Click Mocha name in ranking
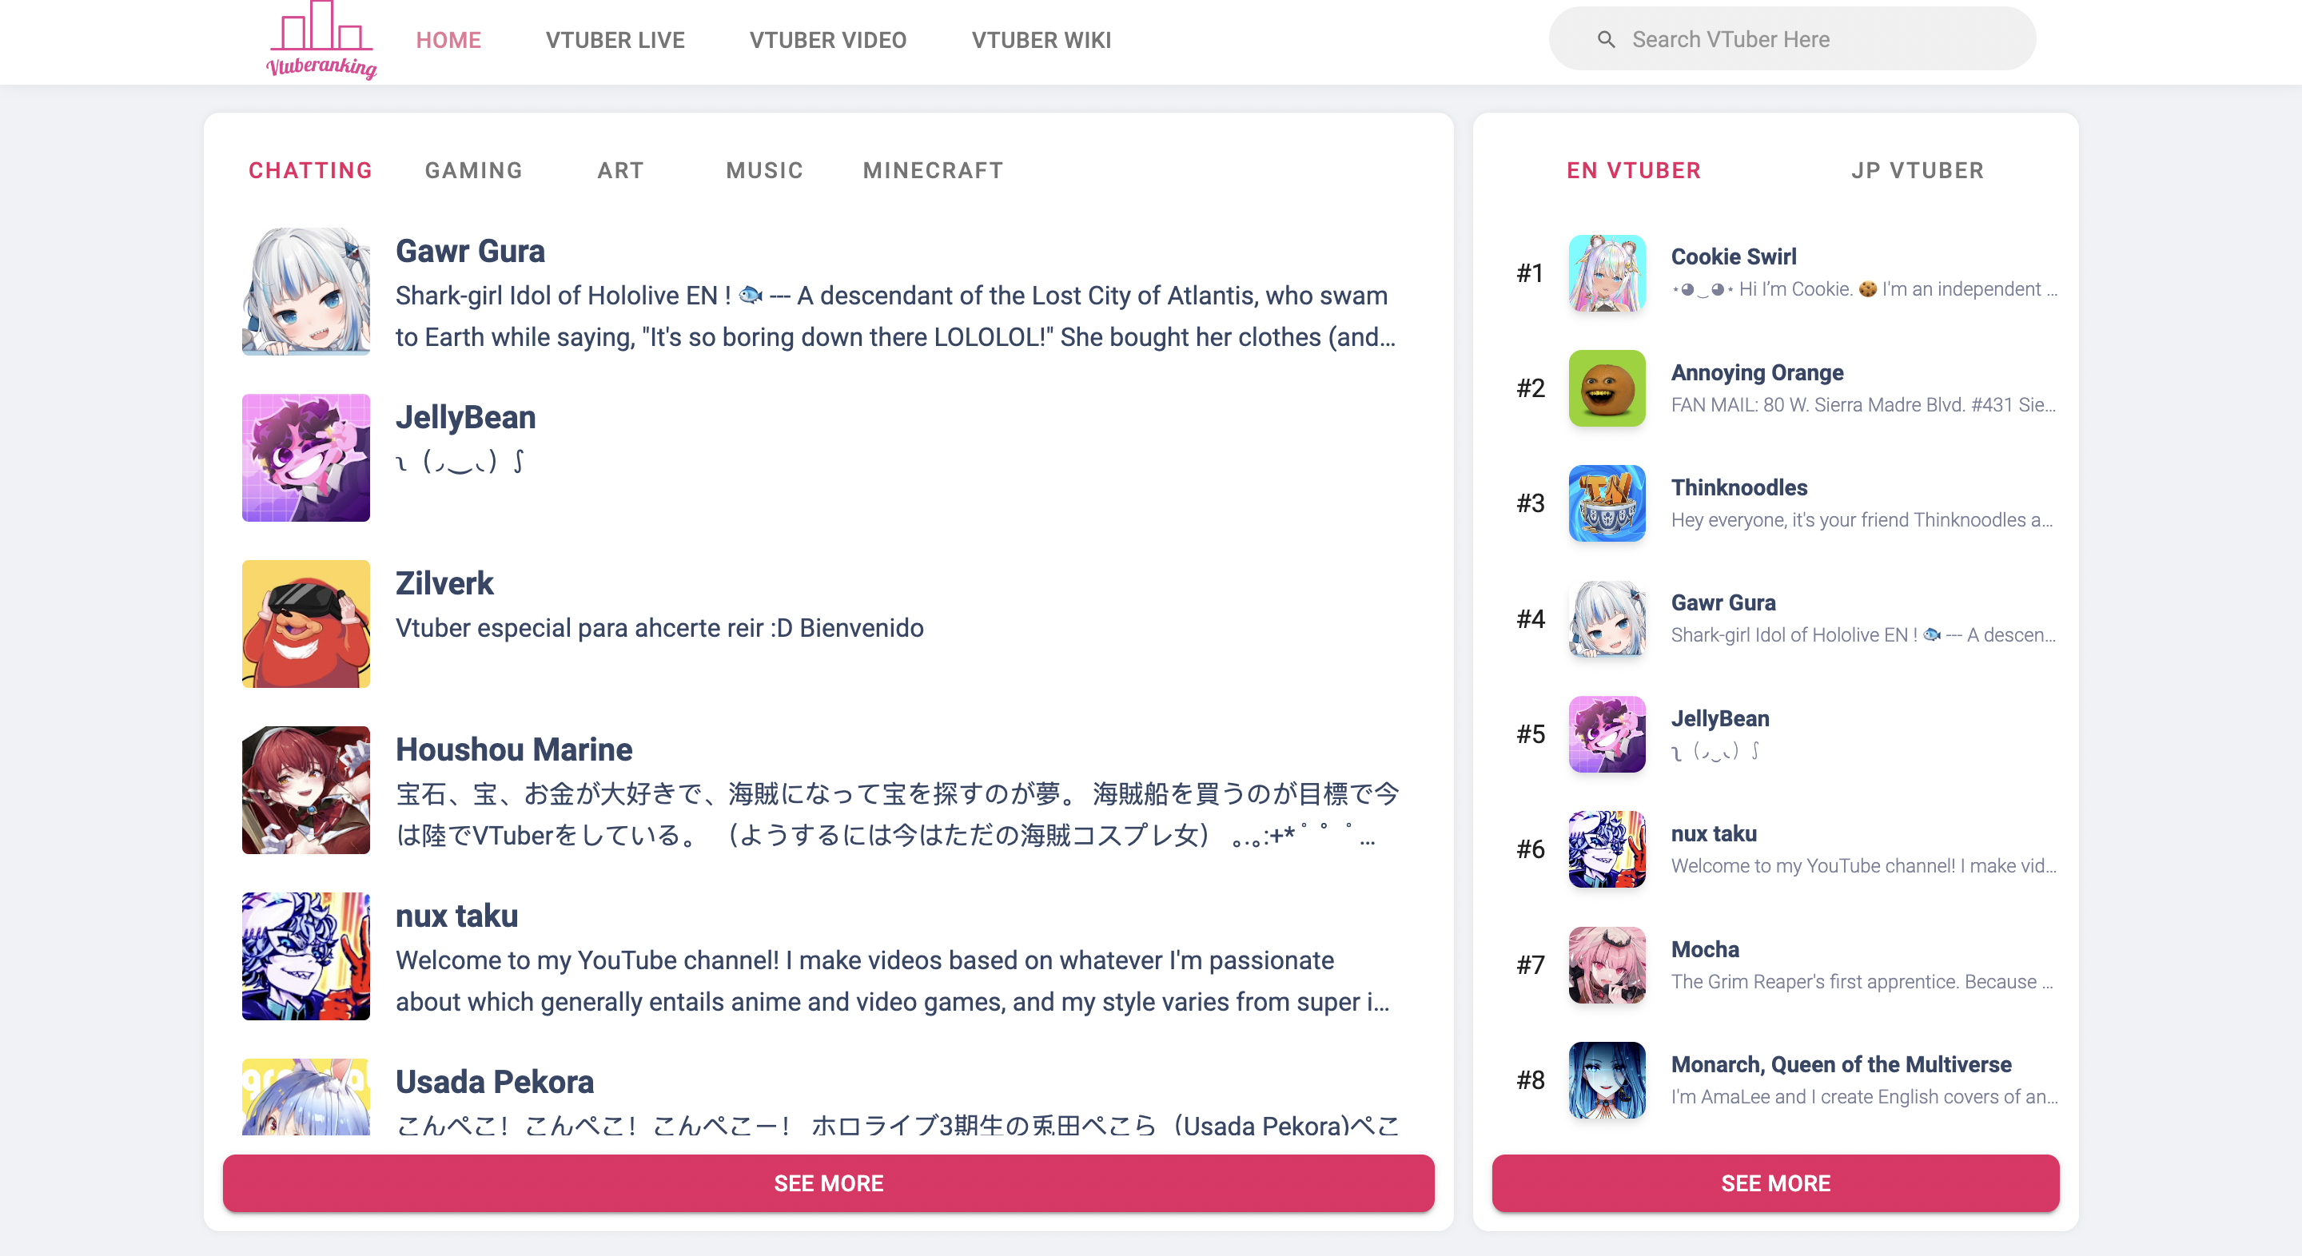 click(1705, 948)
